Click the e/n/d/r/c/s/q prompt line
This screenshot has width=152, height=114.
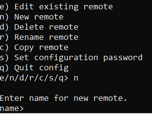39,78
